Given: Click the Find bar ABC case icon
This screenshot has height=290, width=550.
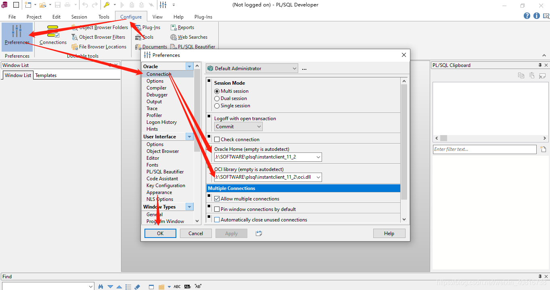Looking at the screenshot, I should (x=177, y=287).
